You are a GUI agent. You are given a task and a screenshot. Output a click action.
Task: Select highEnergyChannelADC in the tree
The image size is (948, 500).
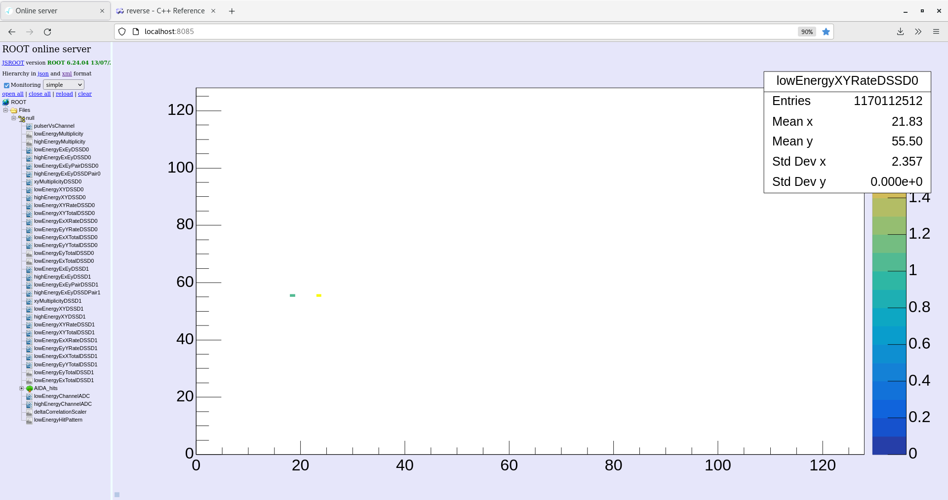pos(63,404)
